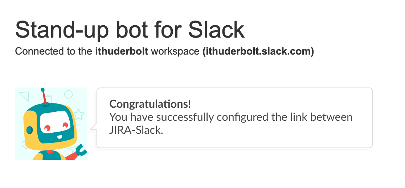
Task: Click the Connected to the subtitle text
Action: tap(54, 51)
